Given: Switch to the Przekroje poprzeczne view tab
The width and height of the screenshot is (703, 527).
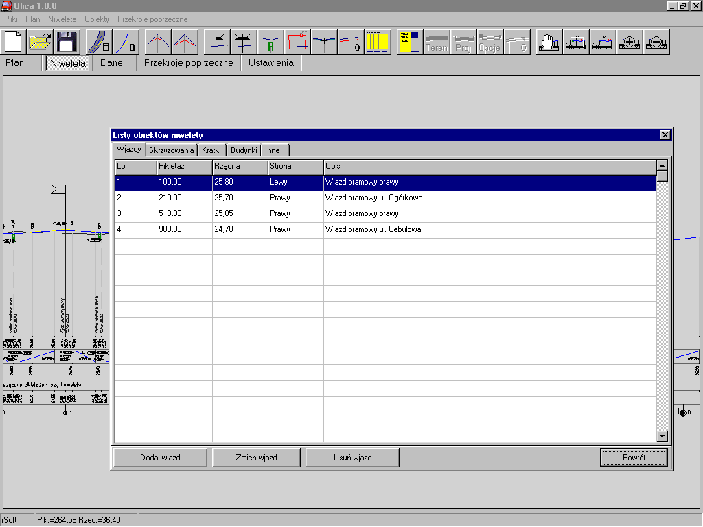Looking at the screenshot, I should [x=188, y=63].
